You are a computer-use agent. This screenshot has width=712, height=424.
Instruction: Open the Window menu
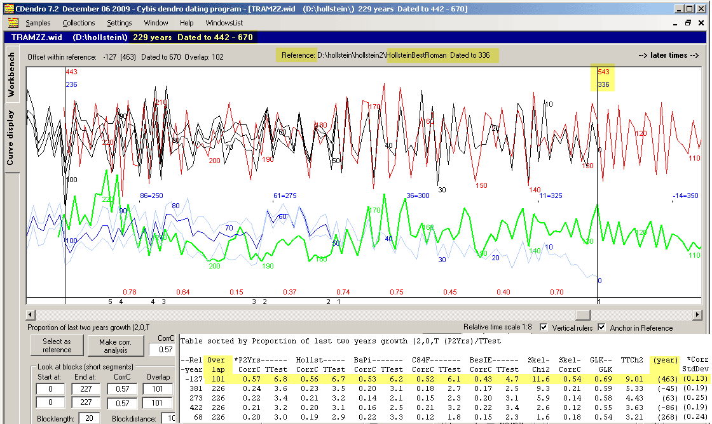[x=156, y=23]
